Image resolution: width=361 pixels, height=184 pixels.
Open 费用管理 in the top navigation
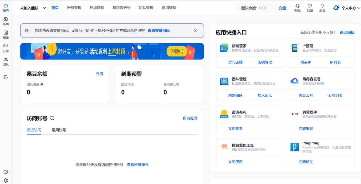[x=169, y=8]
